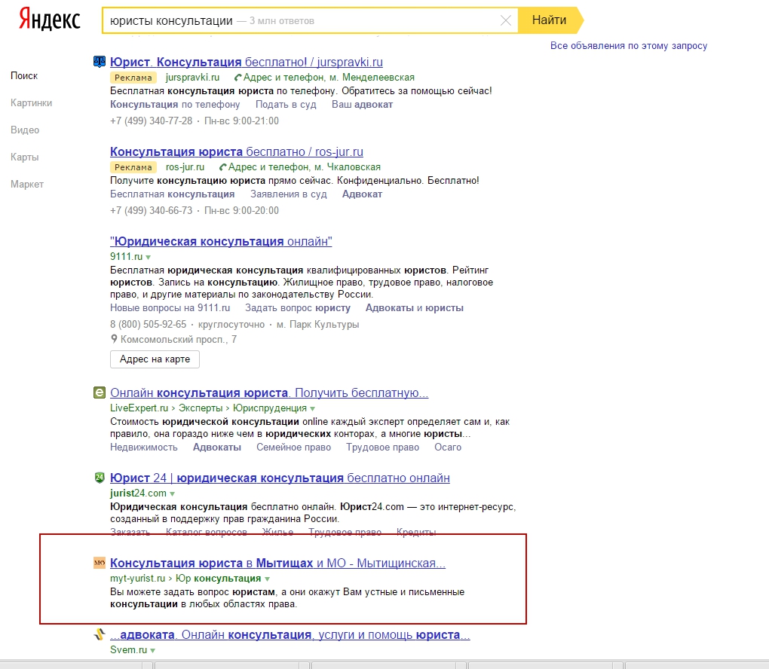Open the Адвокат sitelink under ros-jur.ru

(x=362, y=194)
